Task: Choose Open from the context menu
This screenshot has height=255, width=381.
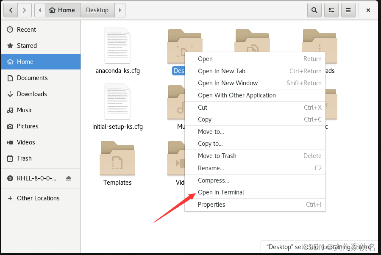Action: (255, 59)
